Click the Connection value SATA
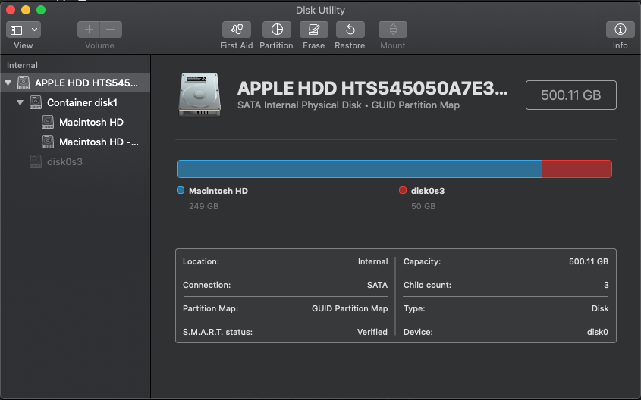This screenshot has height=400, width=641. tap(377, 285)
